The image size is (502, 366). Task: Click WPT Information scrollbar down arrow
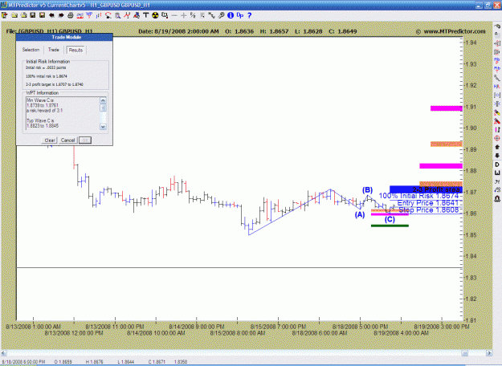pos(103,127)
